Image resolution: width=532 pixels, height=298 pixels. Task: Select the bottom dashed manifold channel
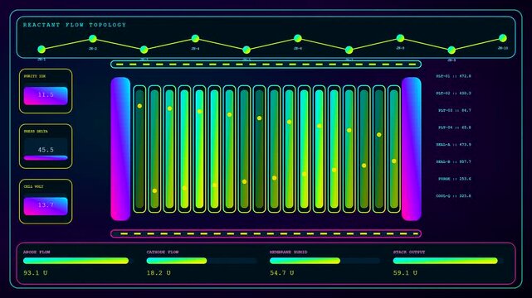266,233
